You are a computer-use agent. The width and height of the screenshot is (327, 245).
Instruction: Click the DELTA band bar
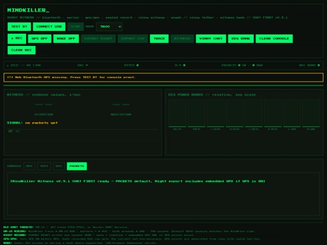click(177, 113)
